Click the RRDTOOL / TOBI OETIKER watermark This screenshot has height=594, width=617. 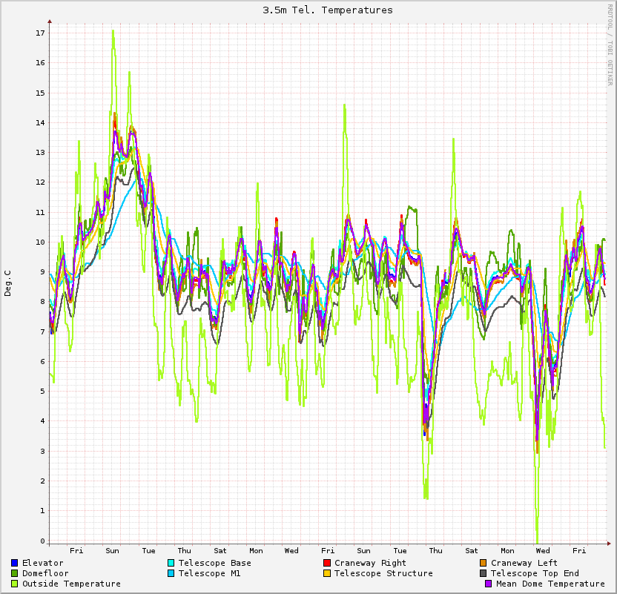click(610, 44)
